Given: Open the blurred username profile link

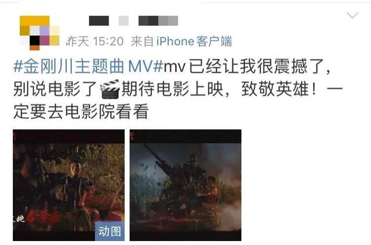Looking at the screenshot, I should pos(133,21).
